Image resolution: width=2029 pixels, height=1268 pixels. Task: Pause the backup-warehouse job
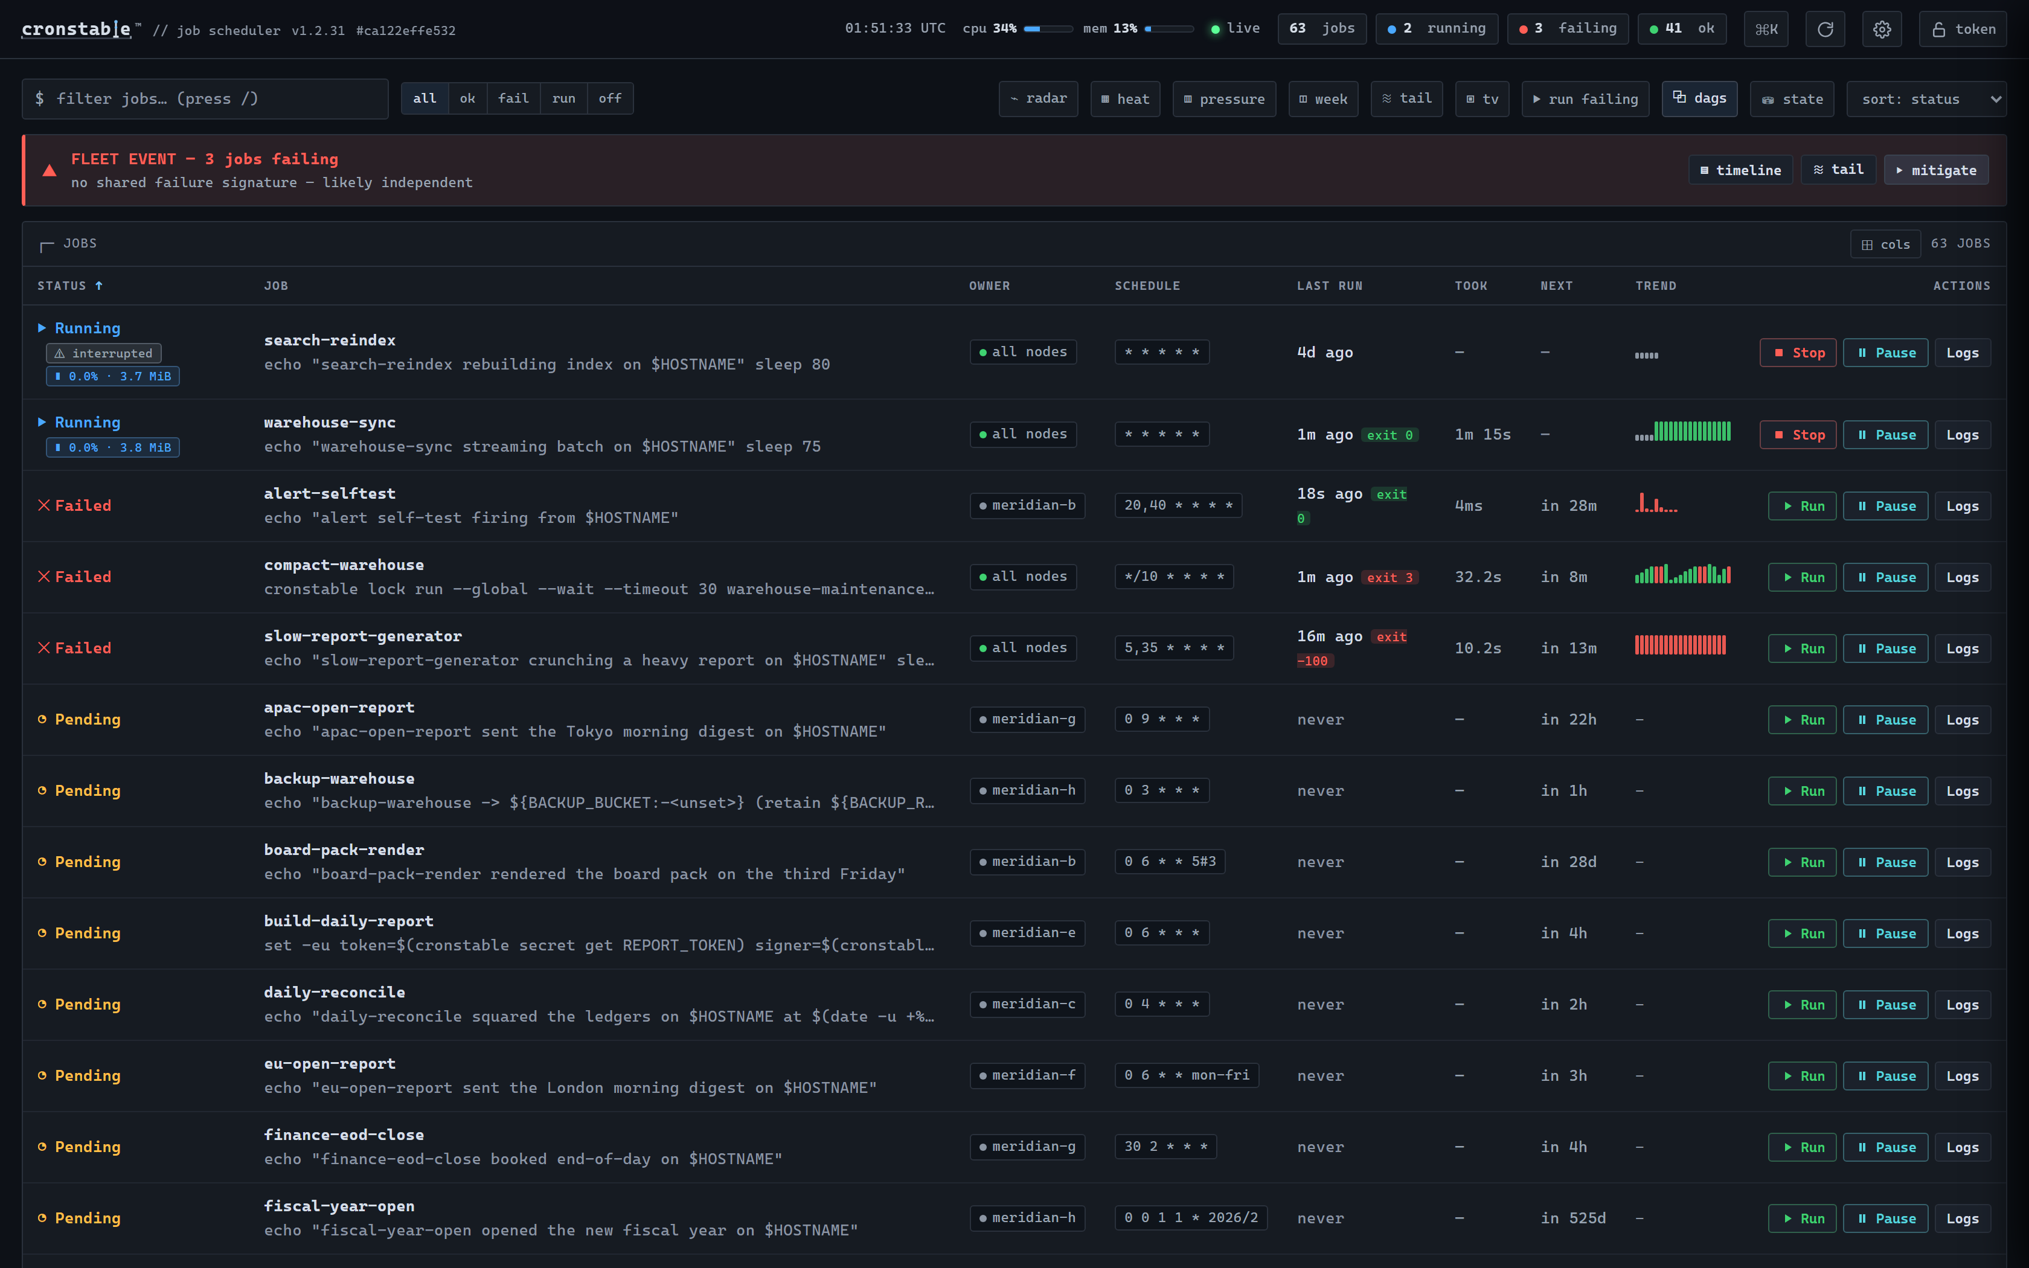pos(1886,792)
